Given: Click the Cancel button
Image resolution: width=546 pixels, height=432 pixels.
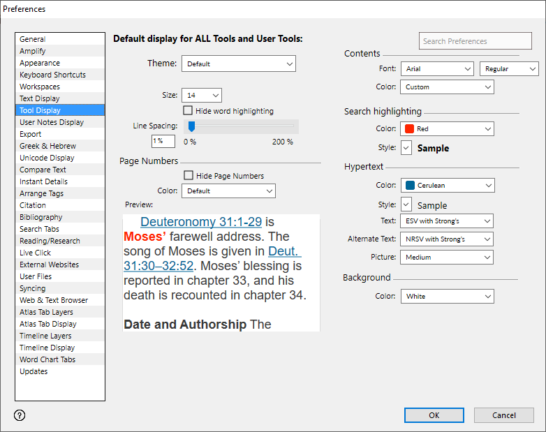Looking at the screenshot, I should pyautogui.click(x=503, y=415).
